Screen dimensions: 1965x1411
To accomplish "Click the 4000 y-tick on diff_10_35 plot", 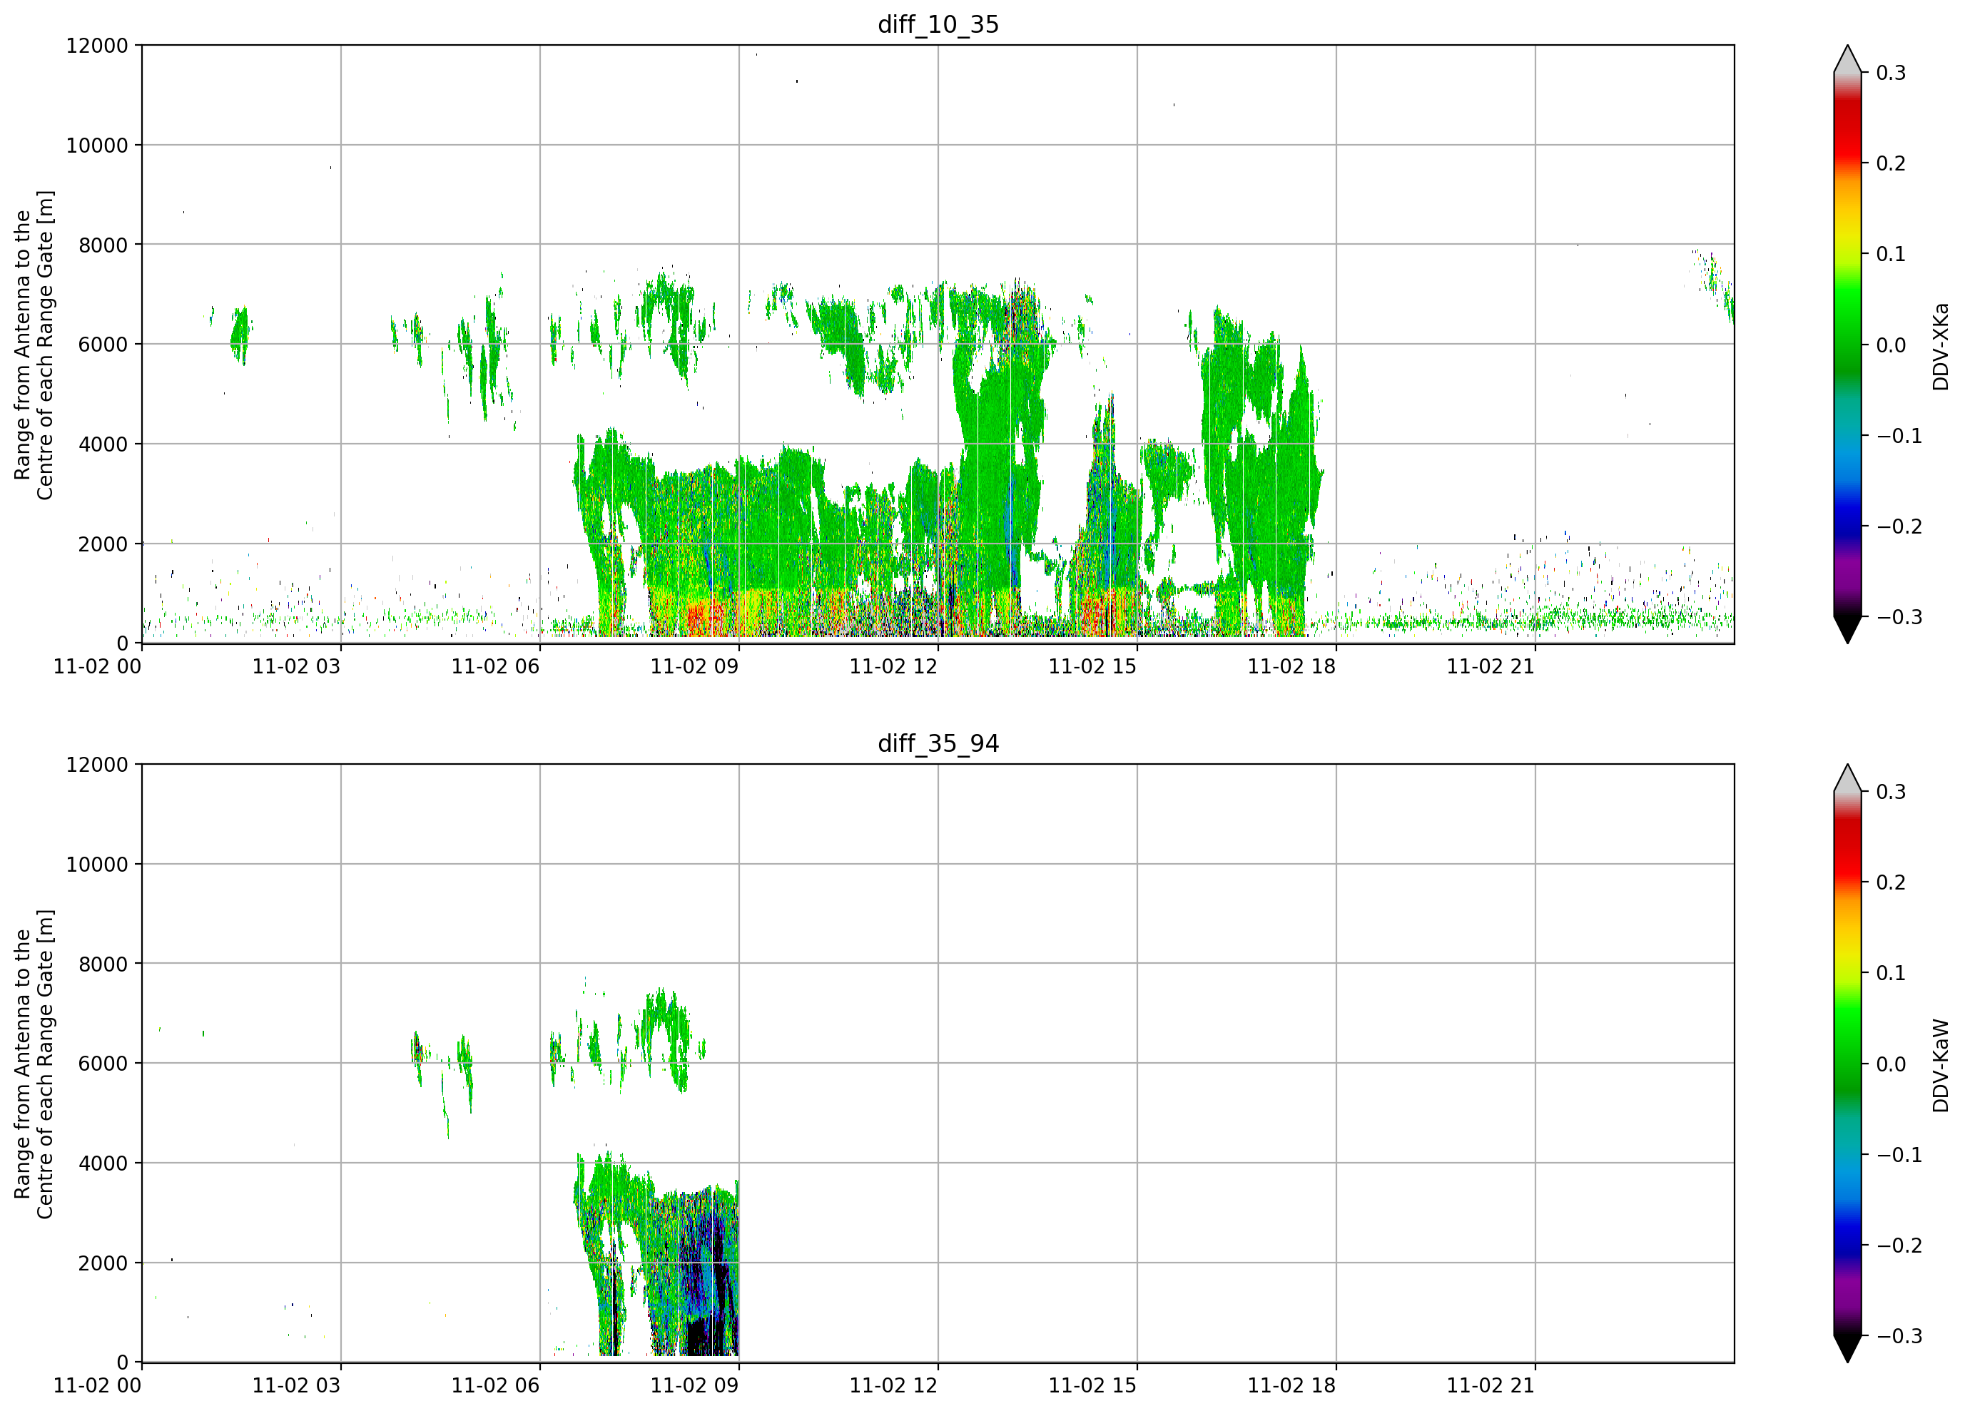I will (x=103, y=444).
